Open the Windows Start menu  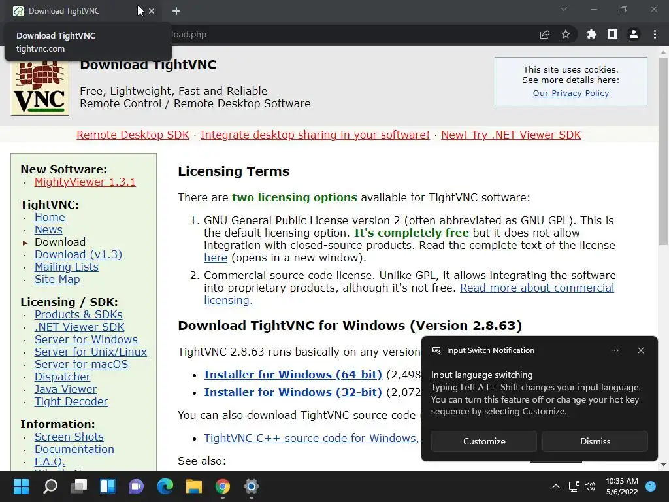pos(21,486)
